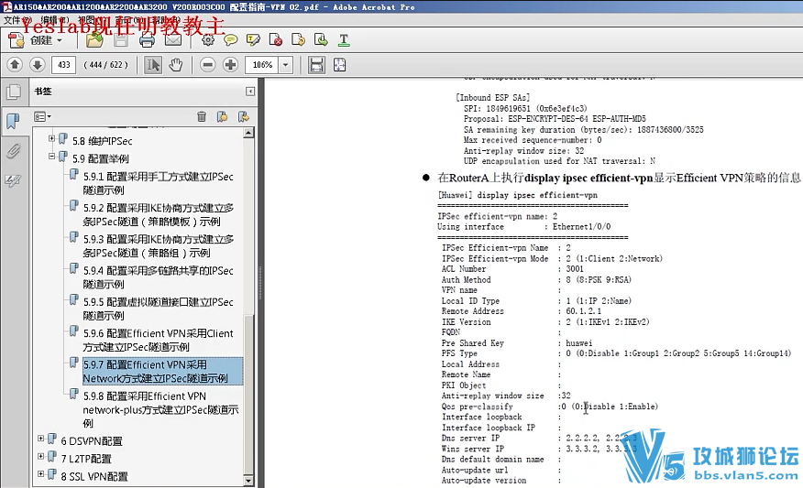
Task: Click the print icon
Action: pyautogui.click(x=147, y=40)
